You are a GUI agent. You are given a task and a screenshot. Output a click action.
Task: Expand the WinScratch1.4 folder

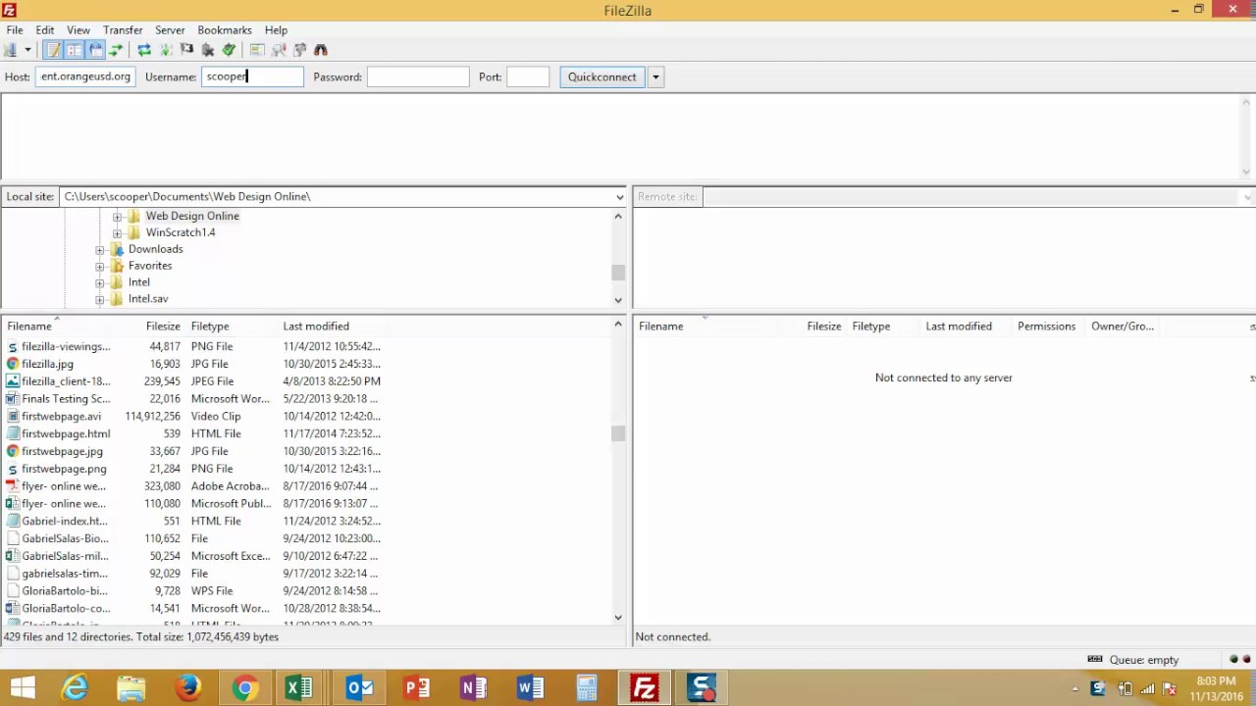[117, 233]
